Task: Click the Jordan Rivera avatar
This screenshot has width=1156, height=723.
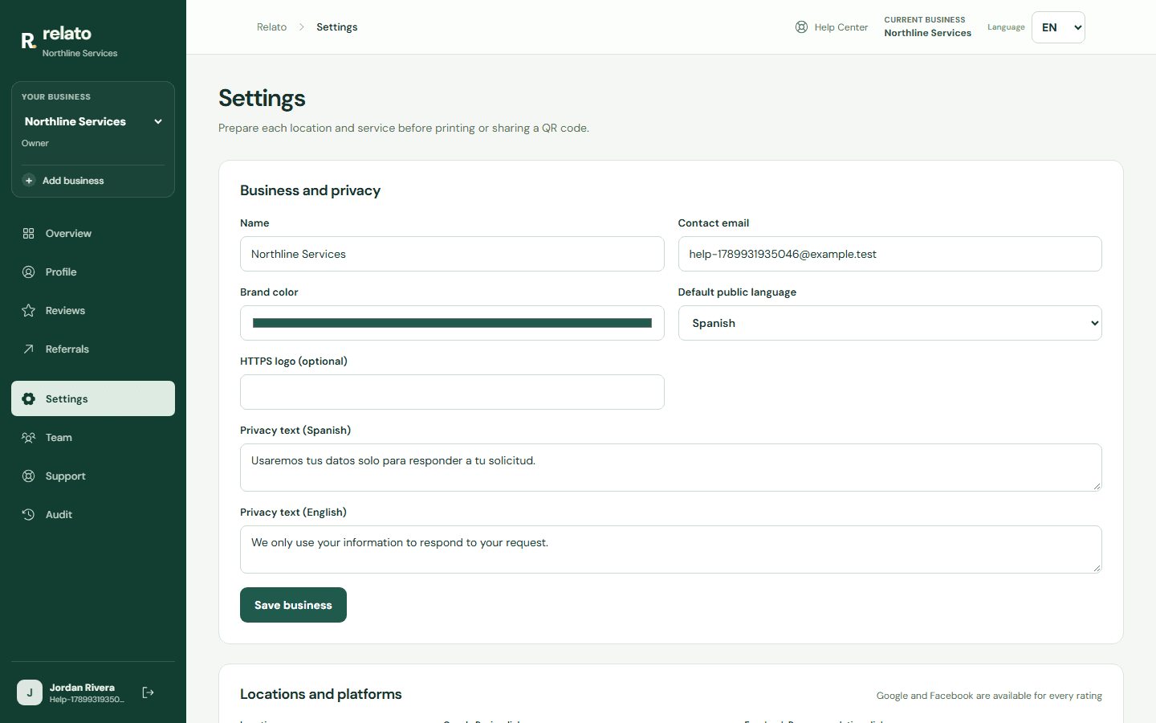Action: coord(30,692)
